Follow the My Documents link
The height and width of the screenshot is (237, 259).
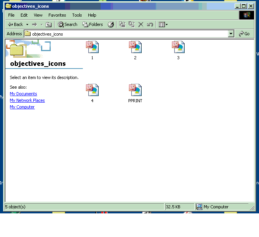[x=23, y=94]
